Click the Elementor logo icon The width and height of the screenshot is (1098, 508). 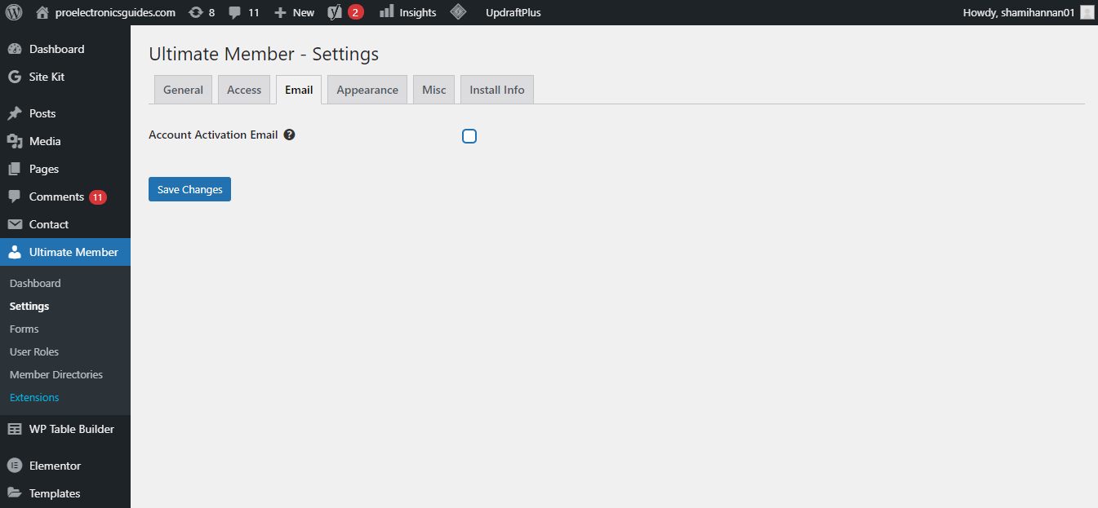click(14, 466)
